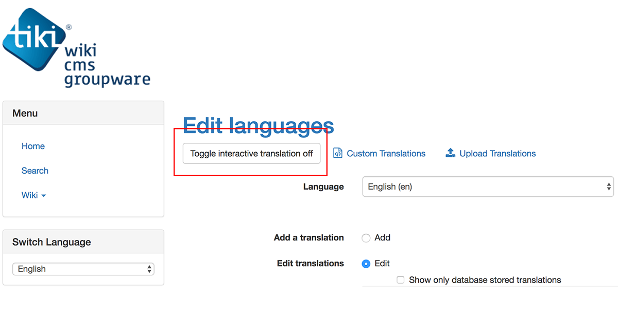Click the Switch Language panel header

coord(83,242)
